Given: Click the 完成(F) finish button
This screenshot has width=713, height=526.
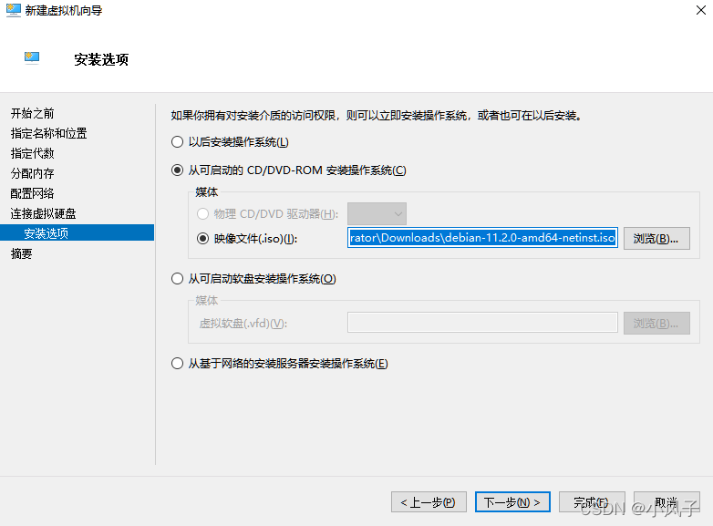Looking at the screenshot, I should coord(592,502).
